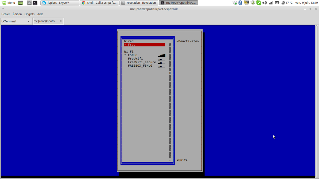Select the FREEBOX_F5NLG Wi-Fi network
The image size is (319, 179).
click(x=140, y=66)
